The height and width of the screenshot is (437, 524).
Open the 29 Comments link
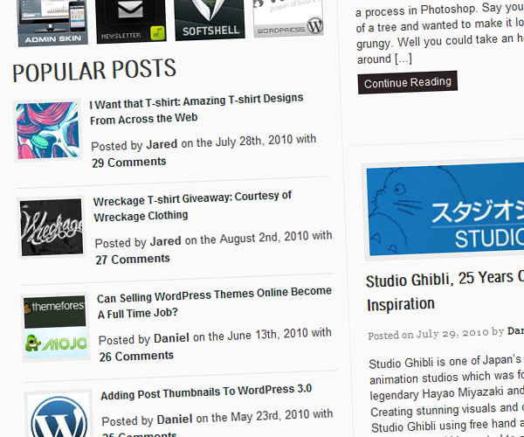129,163
